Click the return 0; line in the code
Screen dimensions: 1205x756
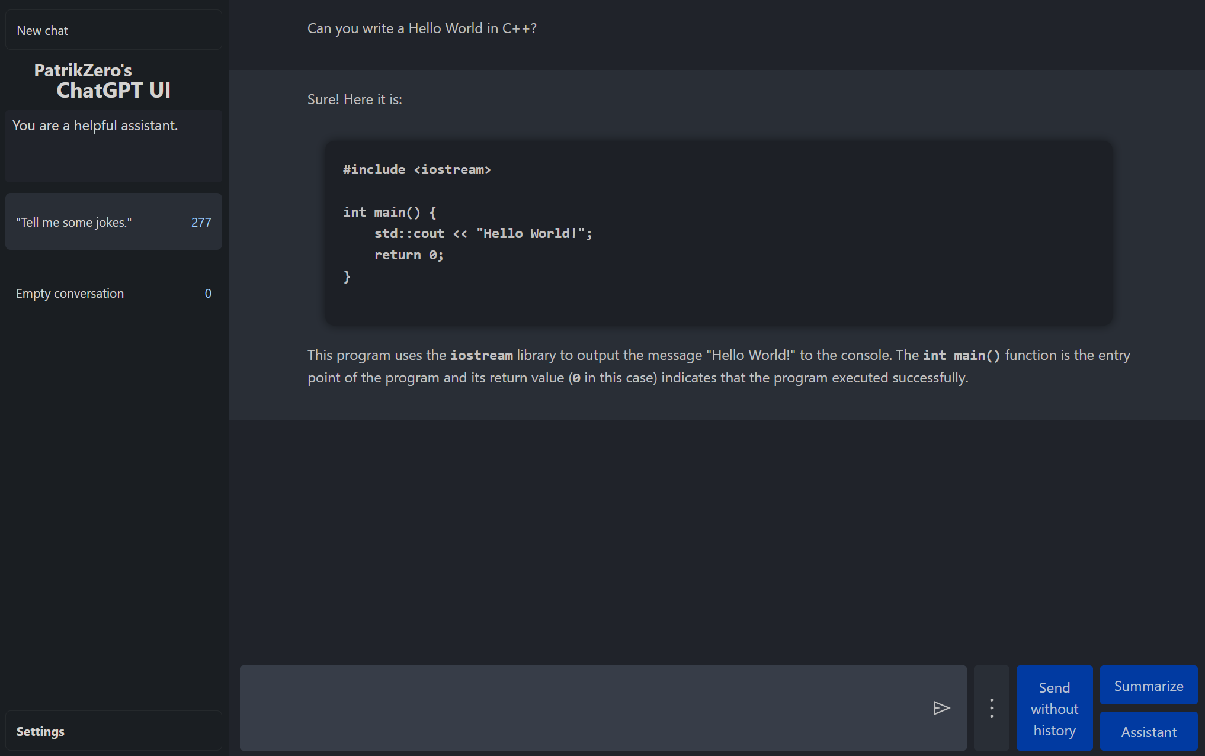(x=408, y=255)
